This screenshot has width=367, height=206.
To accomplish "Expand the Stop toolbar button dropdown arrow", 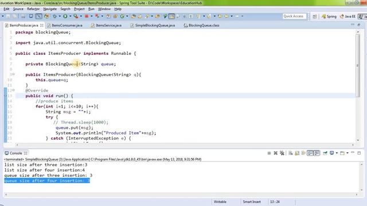I will pos(92,16).
